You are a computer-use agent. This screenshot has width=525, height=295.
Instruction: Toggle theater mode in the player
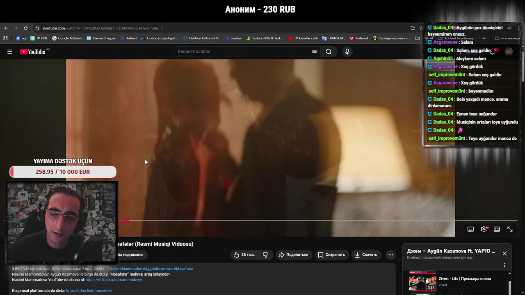coord(497,229)
